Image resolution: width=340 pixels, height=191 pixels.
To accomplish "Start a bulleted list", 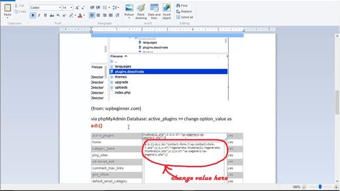I will coord(105,7).
